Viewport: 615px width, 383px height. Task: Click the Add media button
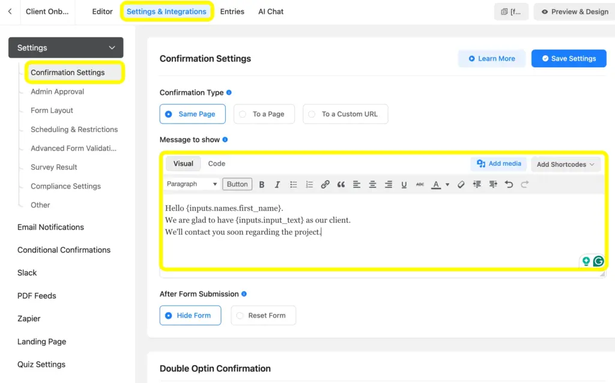[x=498, y=164]
